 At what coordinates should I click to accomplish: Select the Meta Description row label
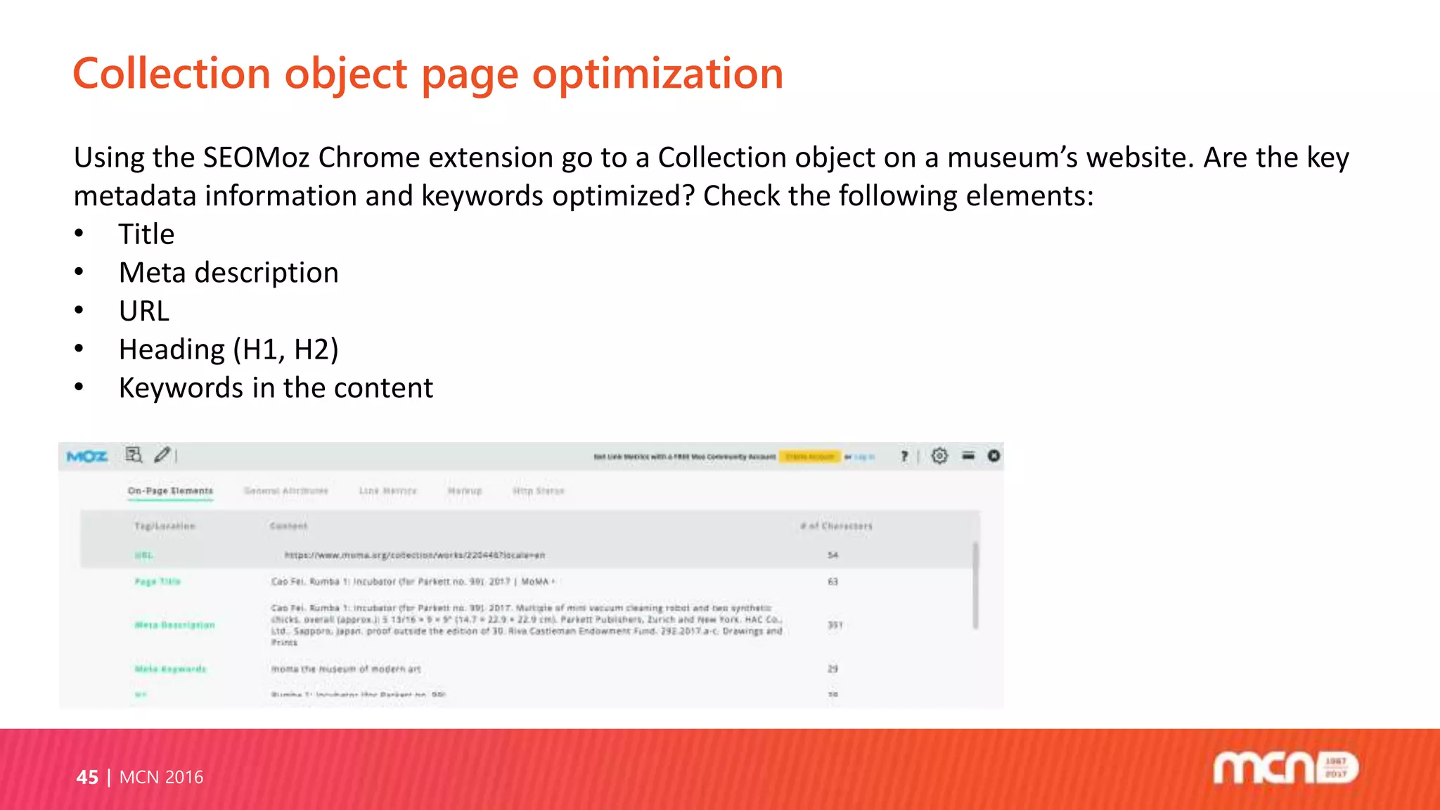coord(174,624)
